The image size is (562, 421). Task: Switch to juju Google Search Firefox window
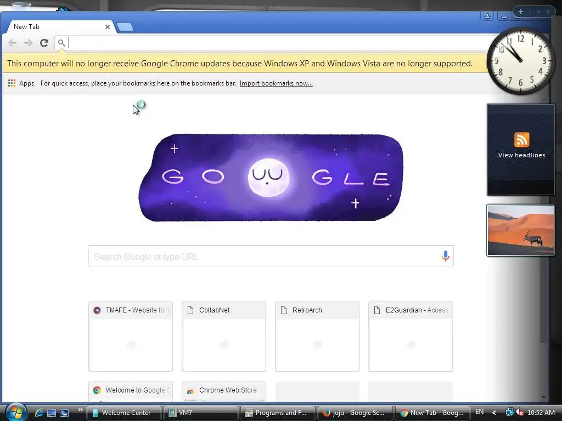pos(355,413)
